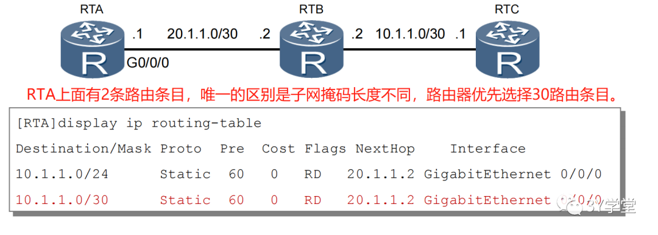Select the "10.1.1.0/24" destination entry
The width and height of the screenshot is (658, 235).
(x=62, y=174)
